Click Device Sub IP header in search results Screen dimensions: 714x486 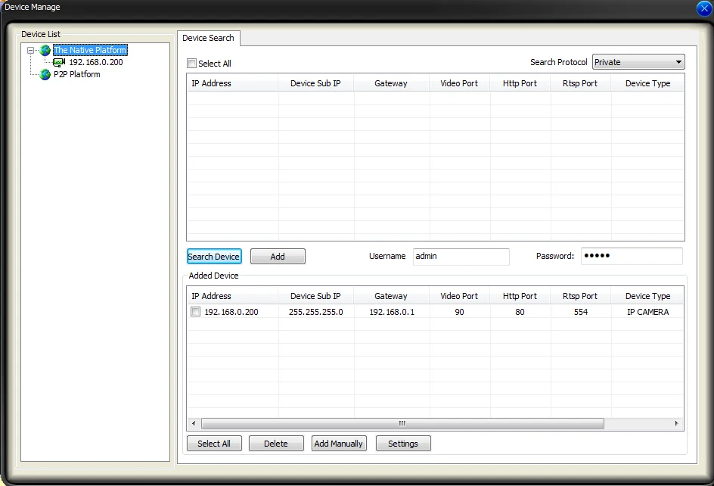(x=315, y=83)
